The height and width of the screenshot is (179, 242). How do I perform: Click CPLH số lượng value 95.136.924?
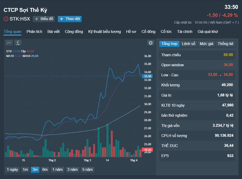(224, 136)
